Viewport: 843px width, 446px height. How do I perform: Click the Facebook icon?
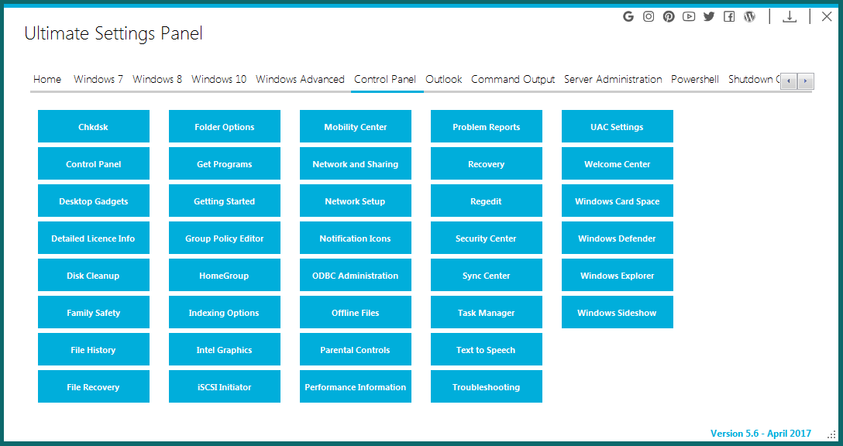tap(729, 16)
